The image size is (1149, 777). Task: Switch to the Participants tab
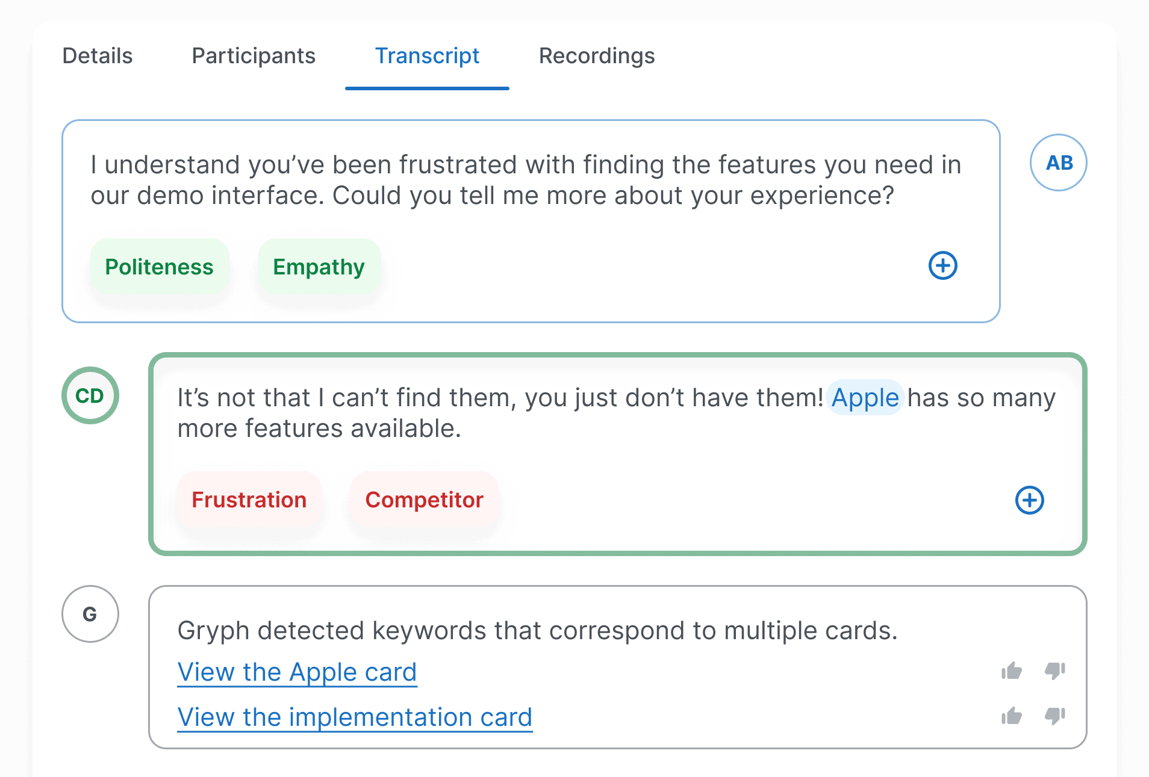[x=254, y=56]
